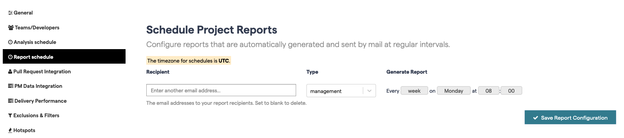Click the management report type text
624x138 pixels.
click(326, 91)
